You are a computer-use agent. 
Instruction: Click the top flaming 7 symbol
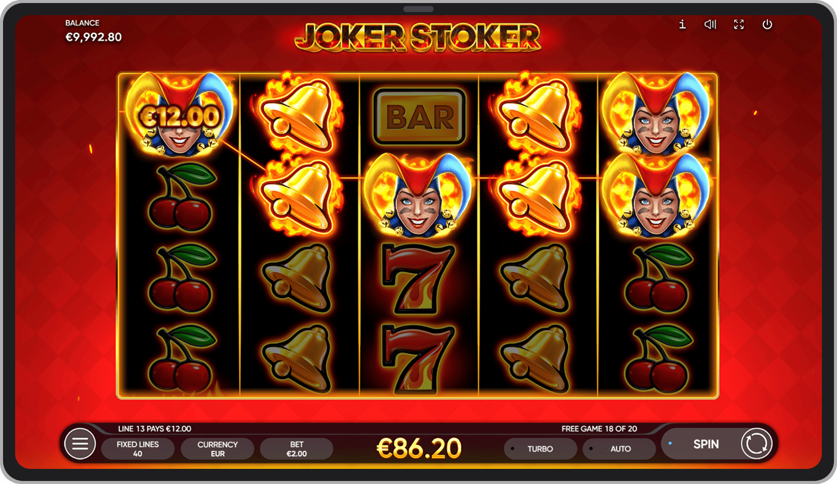point(418,279)
